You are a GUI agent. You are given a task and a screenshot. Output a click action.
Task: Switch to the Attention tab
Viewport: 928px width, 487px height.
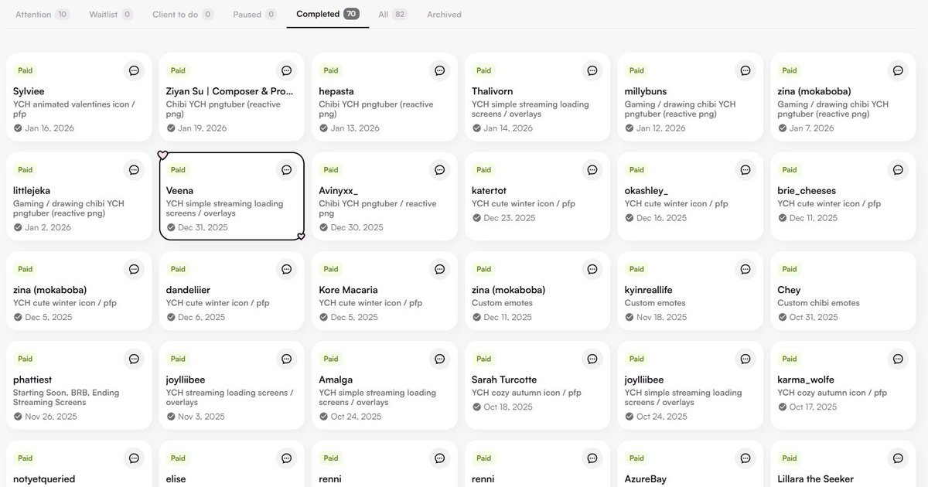point(43,14)
